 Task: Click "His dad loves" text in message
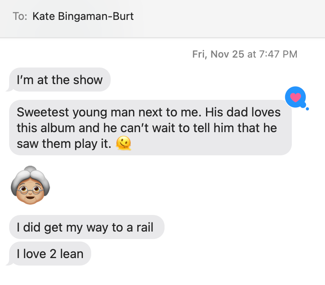243,112
